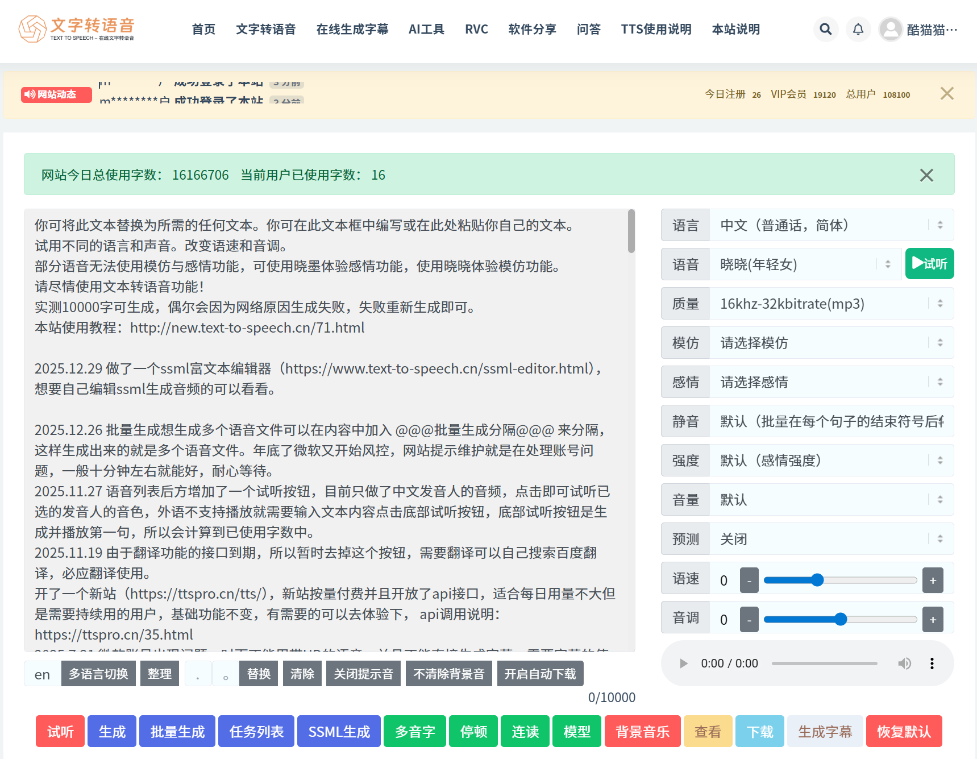
Task: Open the notification bell
Action: (x=858, y=29)
